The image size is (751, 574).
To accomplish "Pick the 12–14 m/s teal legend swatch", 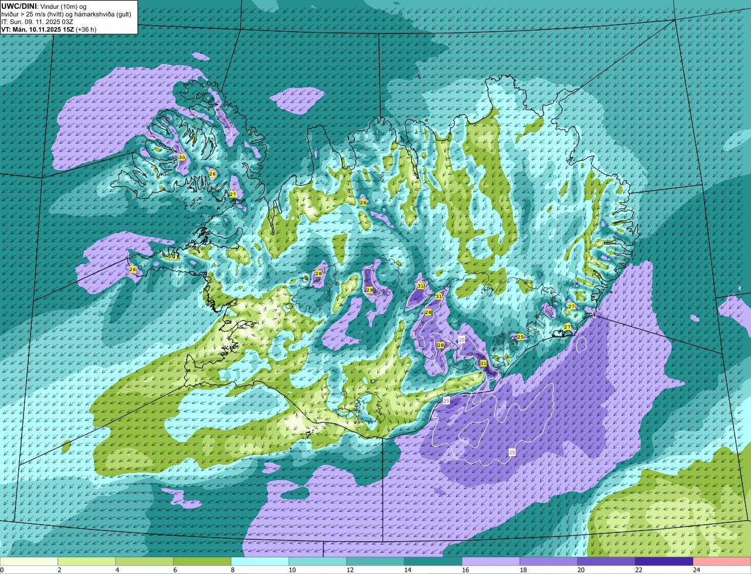I will coord(375,562).
